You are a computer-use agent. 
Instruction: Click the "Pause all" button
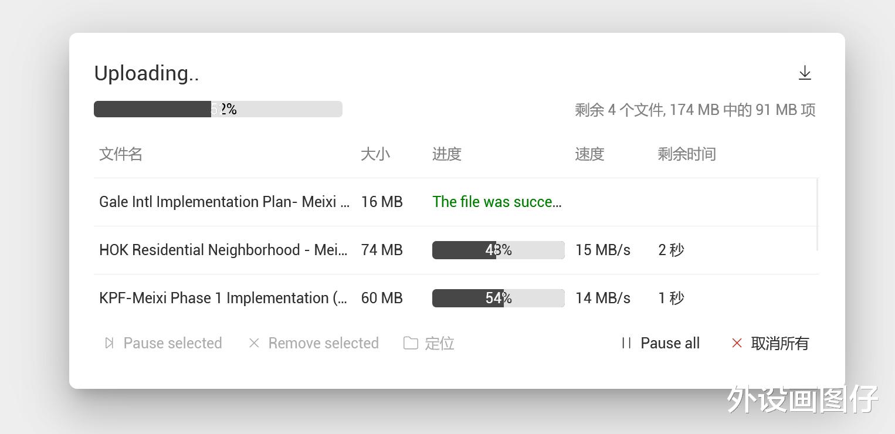coord(670,343)
